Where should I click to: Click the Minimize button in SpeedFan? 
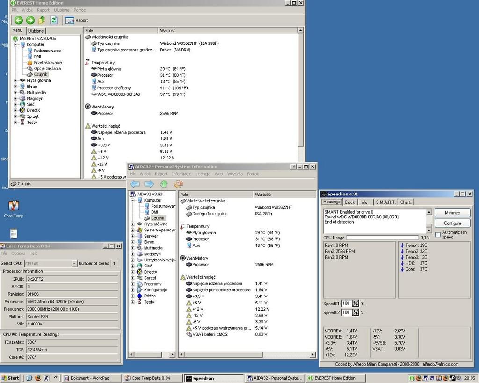pos(452,213)
